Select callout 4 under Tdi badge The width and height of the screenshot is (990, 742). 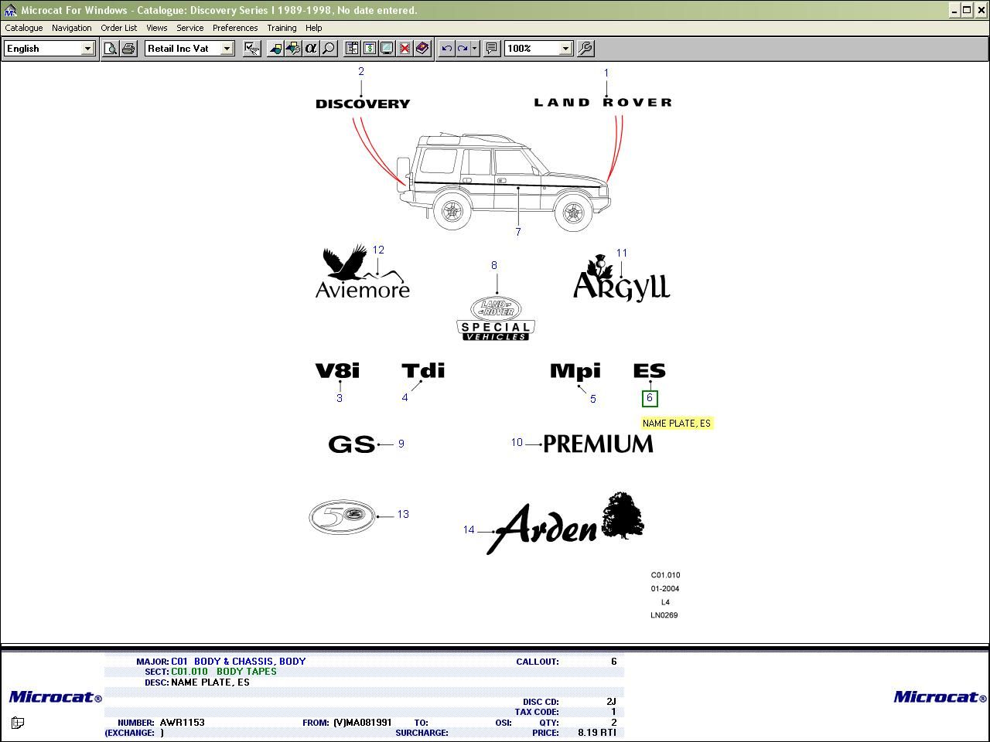point(405,397)
